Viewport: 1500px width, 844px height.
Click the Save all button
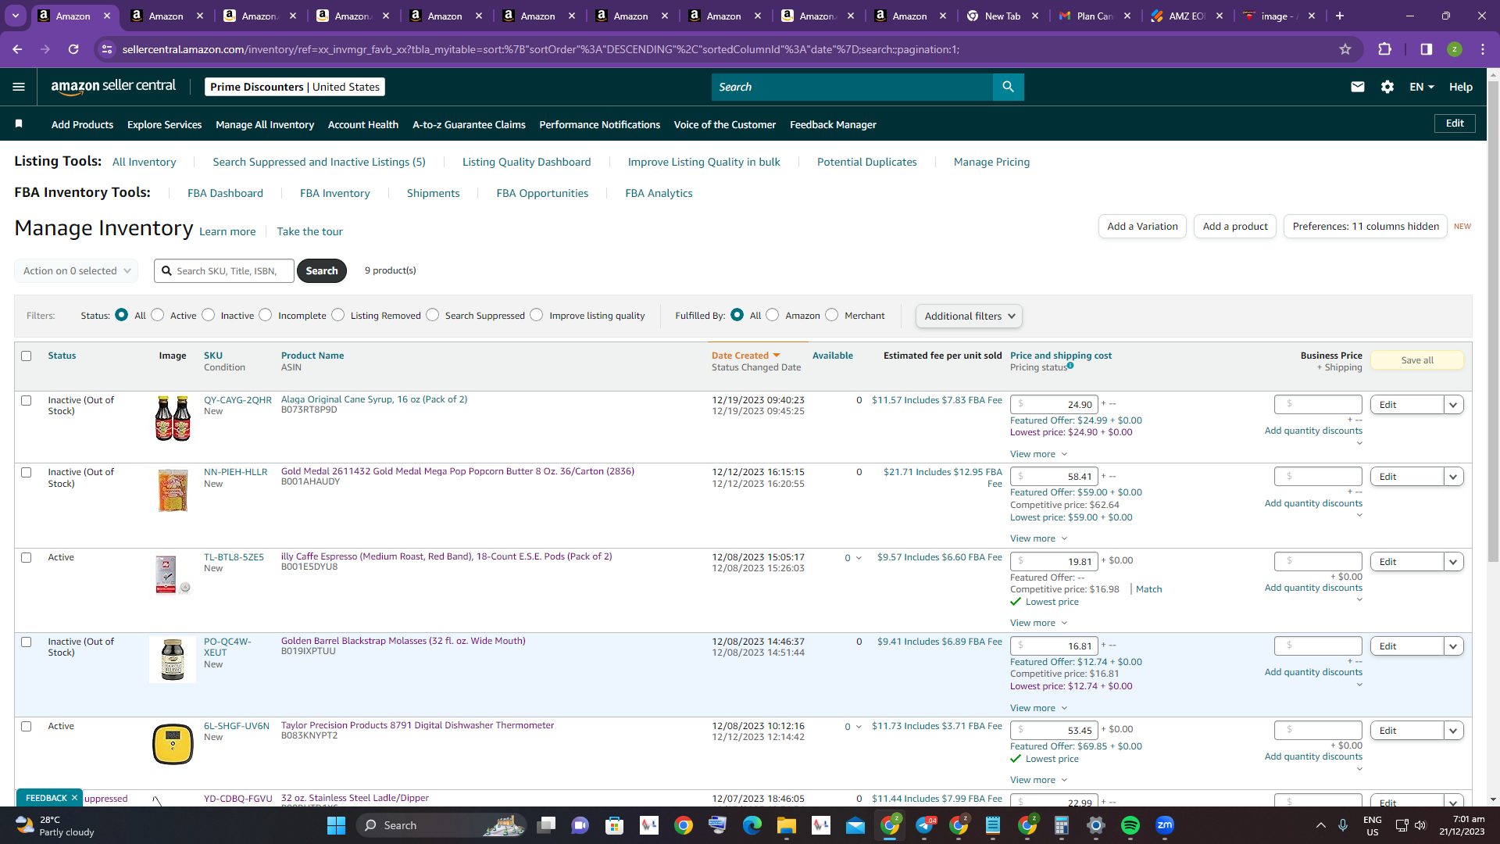tap(1417, 360)
